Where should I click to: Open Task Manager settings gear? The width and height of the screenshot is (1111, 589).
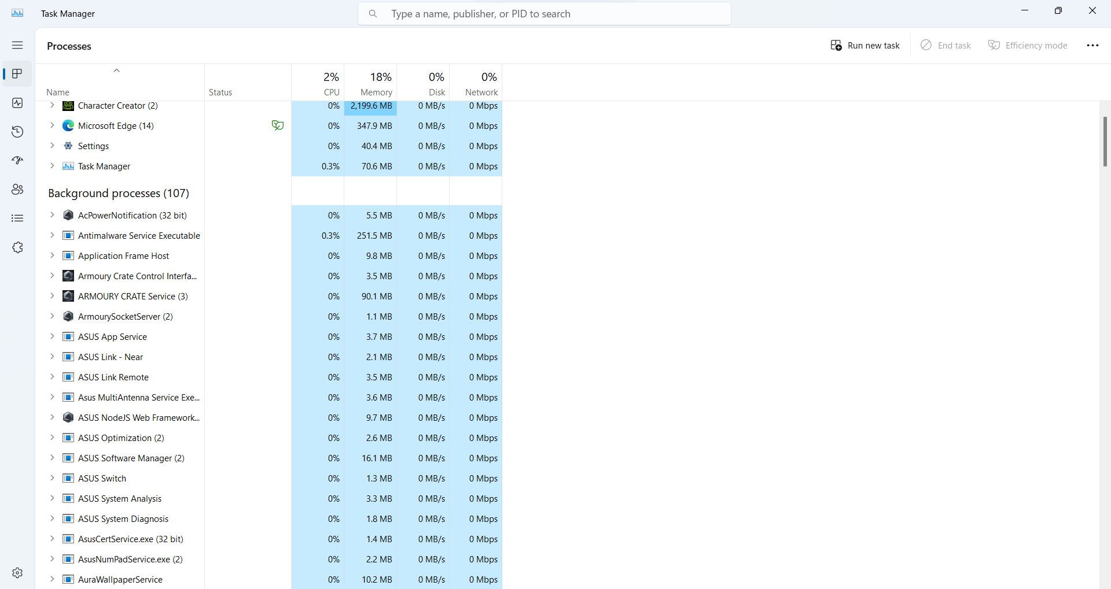click(x=17, y=572)
